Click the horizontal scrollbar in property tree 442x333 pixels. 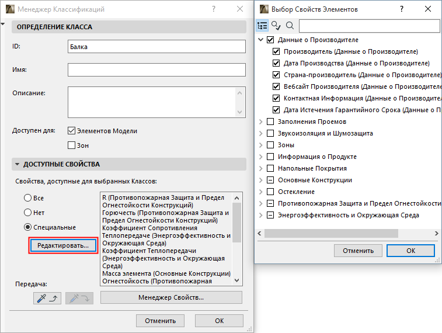tap(339, 234)
